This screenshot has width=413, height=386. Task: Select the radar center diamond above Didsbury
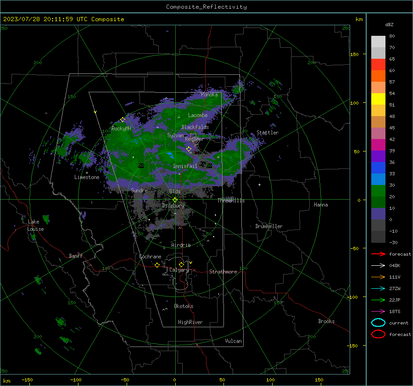click(175, 200)
